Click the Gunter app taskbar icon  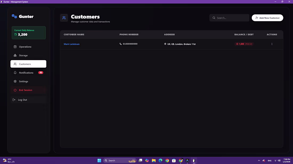pos(194,161)
